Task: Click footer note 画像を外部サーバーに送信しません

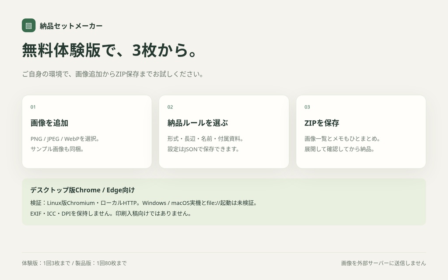Action: pyautogui.click(x=383, y=263)
